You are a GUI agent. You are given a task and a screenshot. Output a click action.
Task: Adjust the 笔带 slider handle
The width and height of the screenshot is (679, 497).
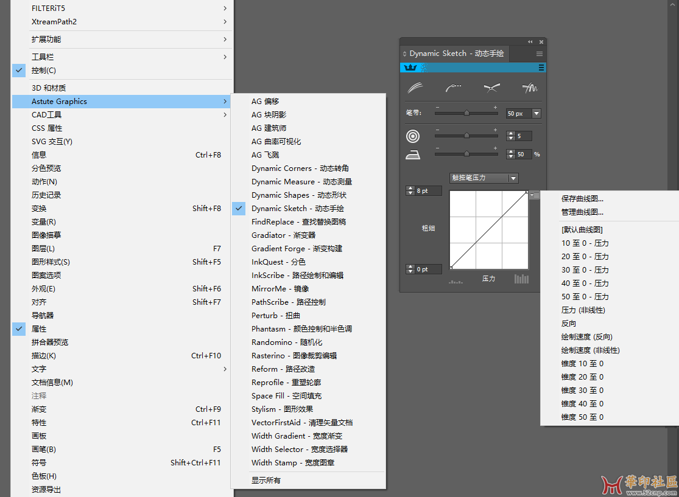(x=466, y=113)
